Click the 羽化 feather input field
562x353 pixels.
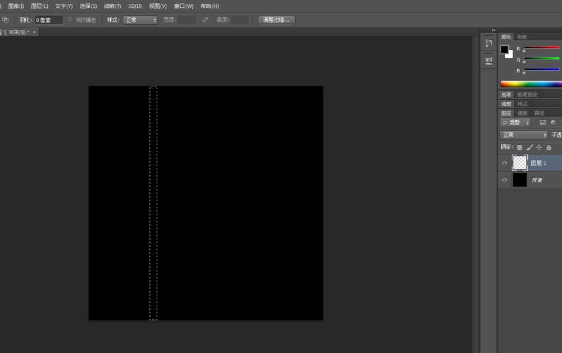(48, 20)
